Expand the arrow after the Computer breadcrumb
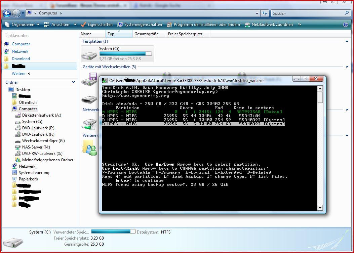Viewport: 354px width, 253px height. 61,13
